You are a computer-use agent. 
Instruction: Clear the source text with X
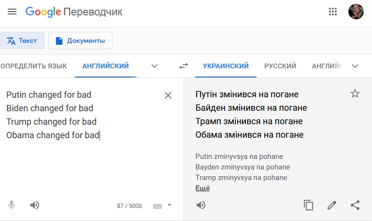tap(168, 95)
